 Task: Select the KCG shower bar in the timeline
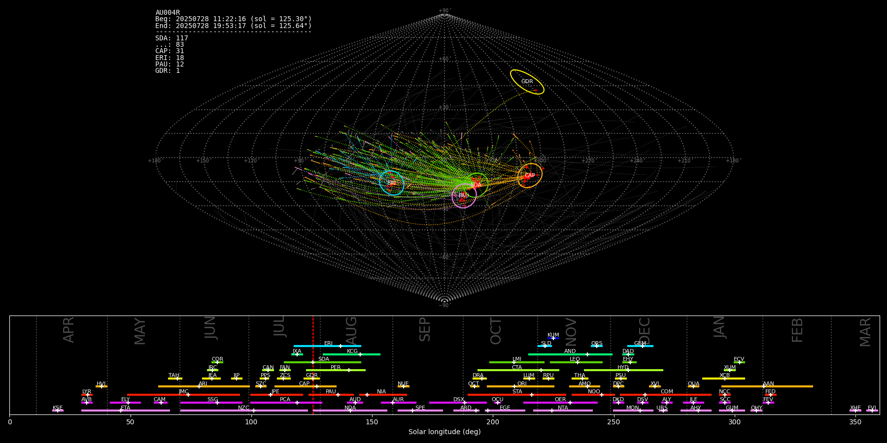[x=351, y=354]
